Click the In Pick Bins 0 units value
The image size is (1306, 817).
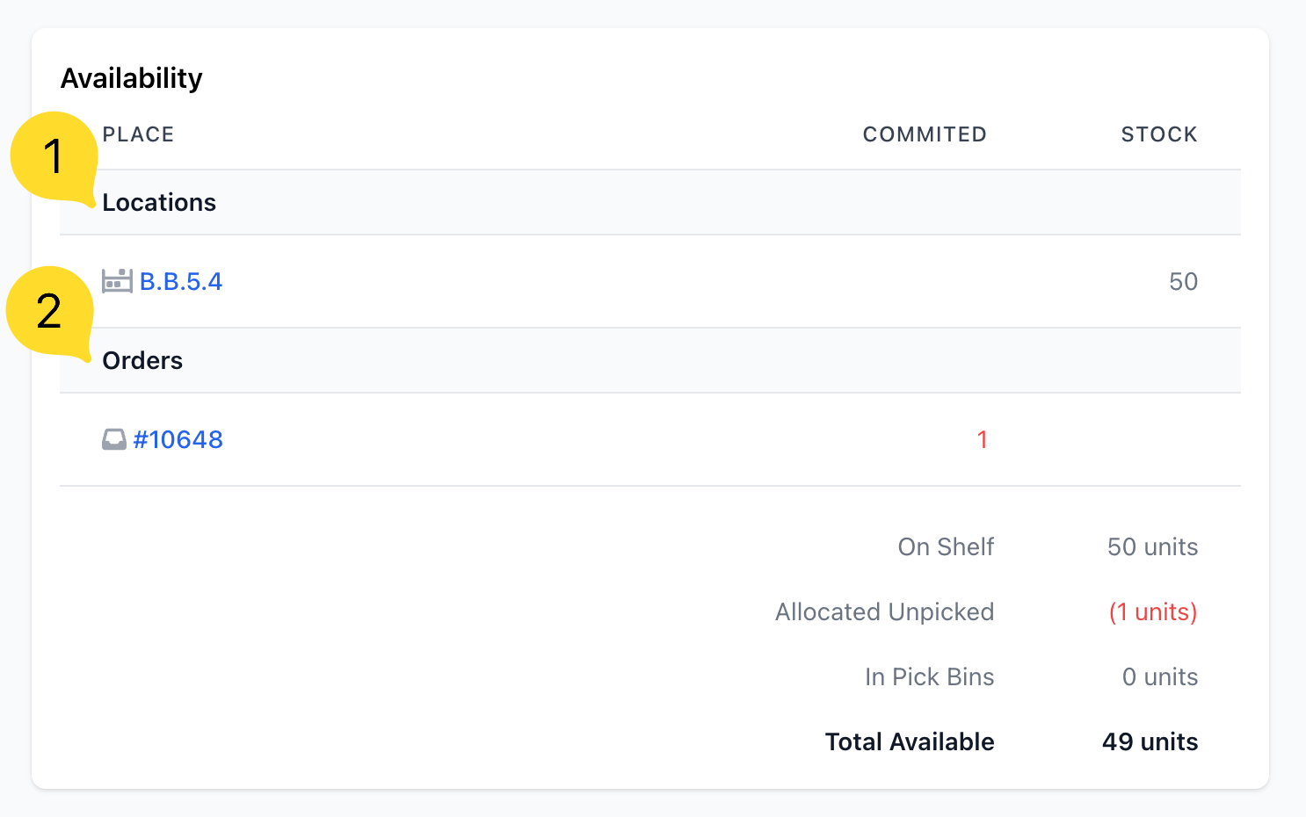point(1160,676)
